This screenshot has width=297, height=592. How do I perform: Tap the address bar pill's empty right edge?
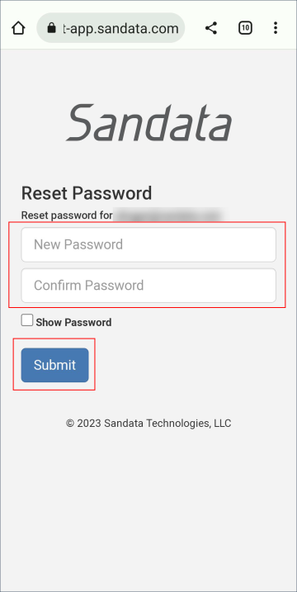tap(181, 28)
